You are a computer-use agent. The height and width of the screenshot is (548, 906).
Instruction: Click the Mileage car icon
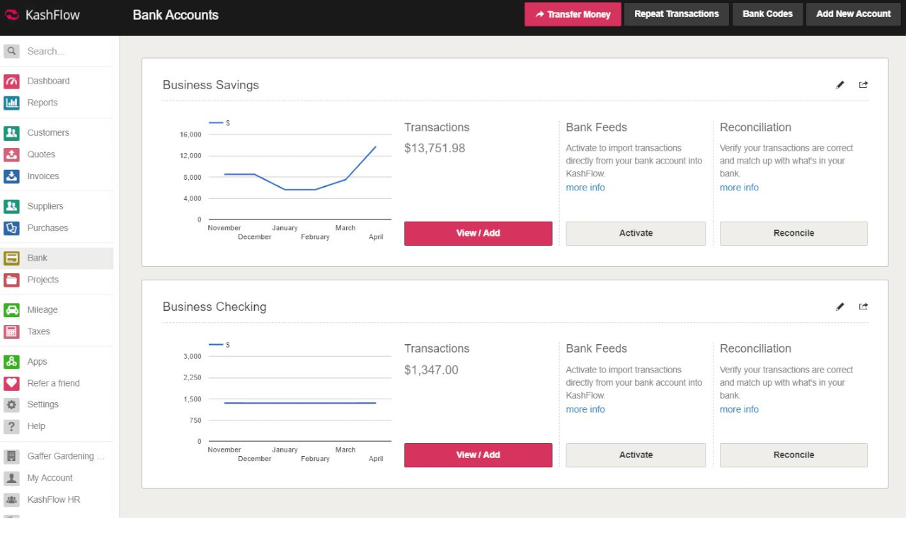click(11, 309)
